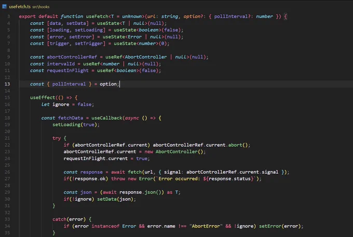Viewport: 353px width, 237px height.
Task: Click the src\hooks folder path label
Action: pyautogui.click(x=40, y=7)
